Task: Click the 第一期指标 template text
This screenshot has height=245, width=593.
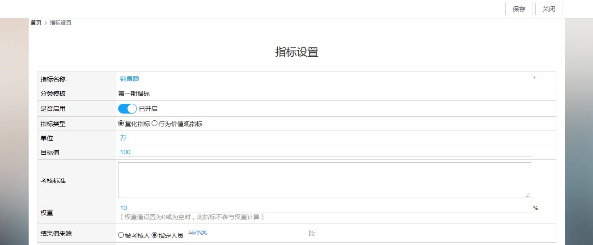Action: point(134,93)
